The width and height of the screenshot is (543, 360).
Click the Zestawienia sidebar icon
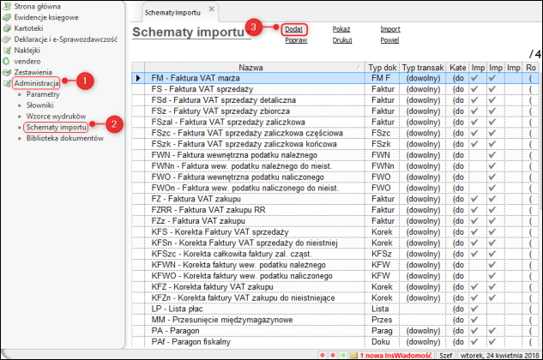coord(7,72)
